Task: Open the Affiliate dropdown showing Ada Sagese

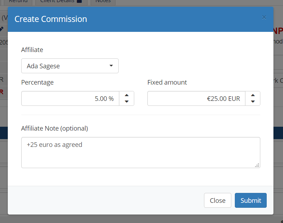Action: [70, 66]
